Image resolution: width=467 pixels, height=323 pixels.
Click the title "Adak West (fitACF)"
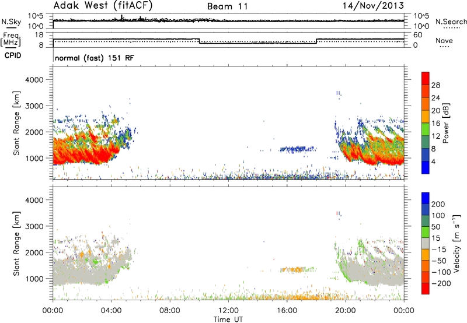pos(103,6)
